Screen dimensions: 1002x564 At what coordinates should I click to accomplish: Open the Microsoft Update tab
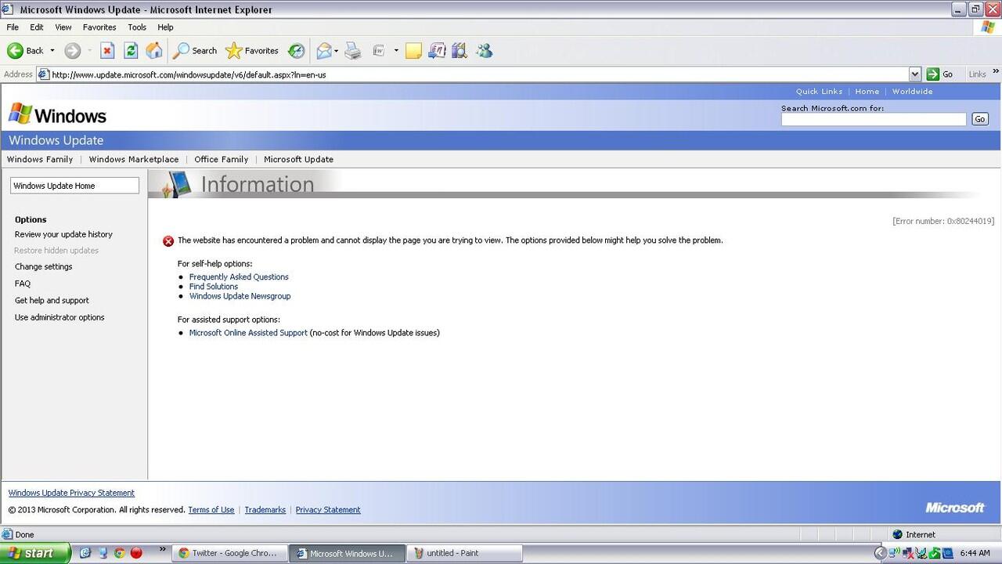(298, 159)
